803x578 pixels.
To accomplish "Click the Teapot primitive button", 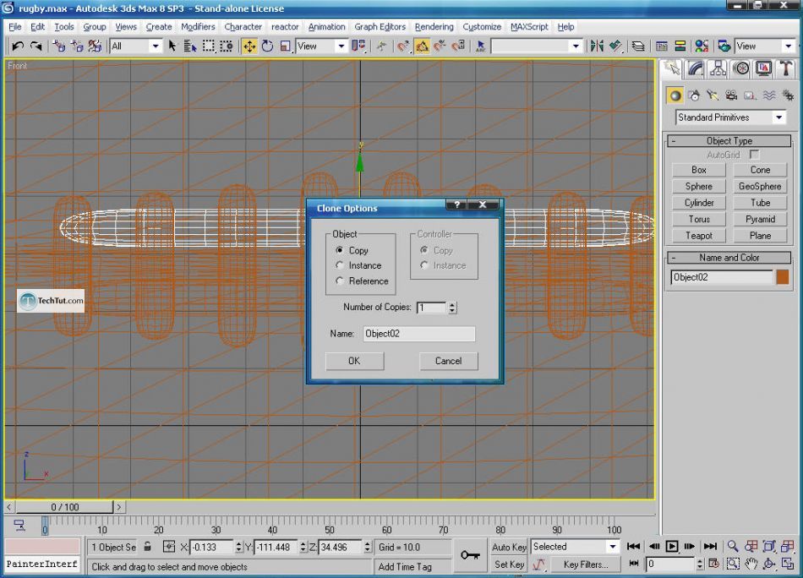I will coord(698,236).
